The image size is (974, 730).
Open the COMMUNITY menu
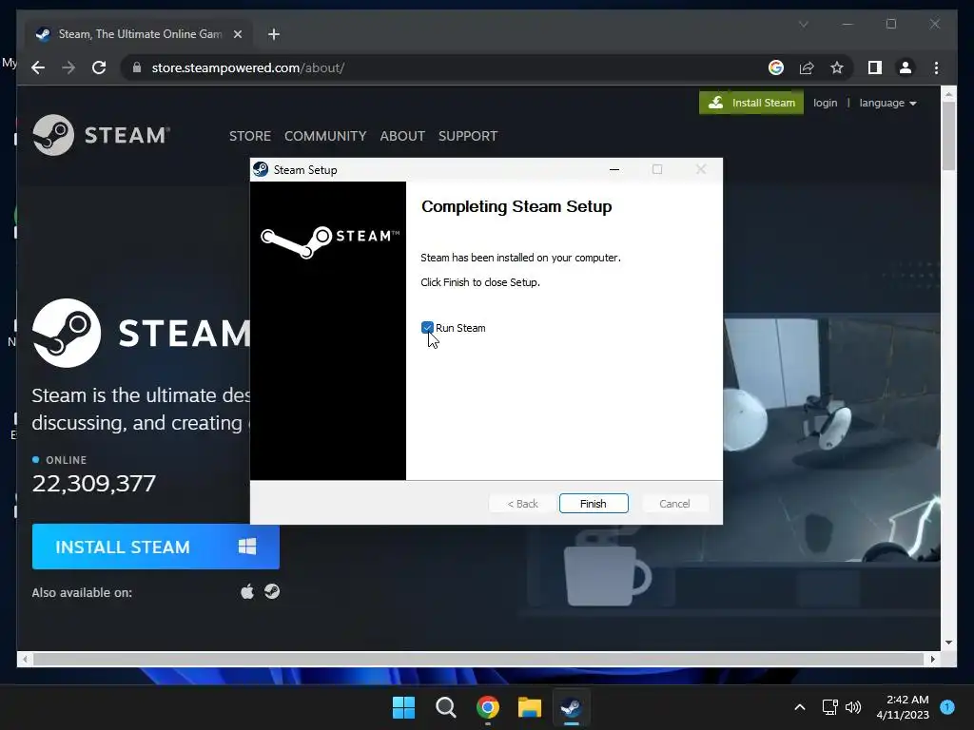click(x=325, y=136)
